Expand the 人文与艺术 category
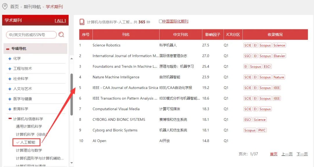314x167 pixels. [x=10, y=89]
